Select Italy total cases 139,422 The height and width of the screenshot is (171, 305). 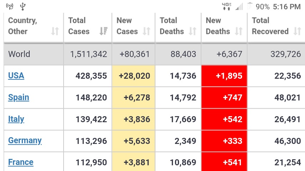click(91, 119)
